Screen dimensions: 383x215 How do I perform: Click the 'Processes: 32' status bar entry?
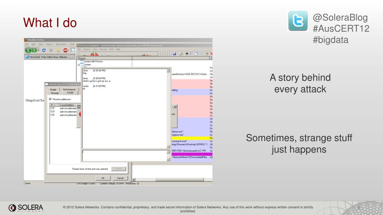click(133, 184)
